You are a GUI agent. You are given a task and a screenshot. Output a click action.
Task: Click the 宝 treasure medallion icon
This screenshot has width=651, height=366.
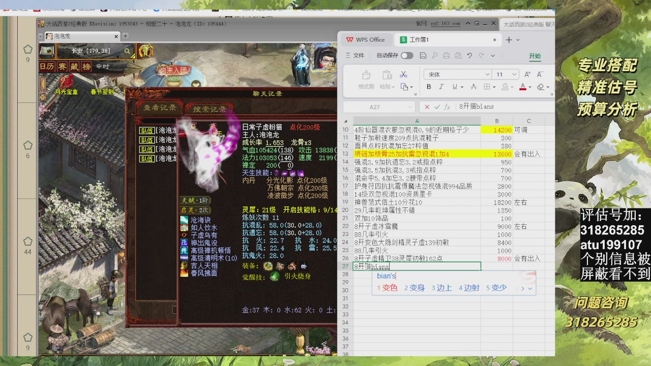click(x=146, y=51)
